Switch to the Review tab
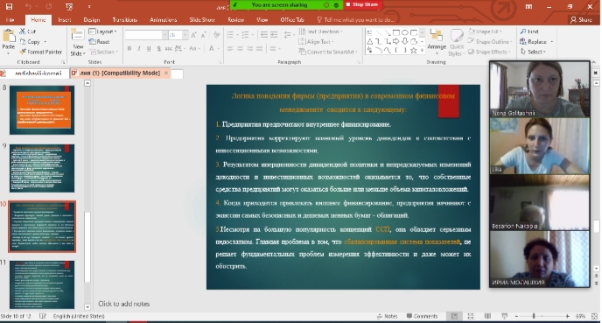This screenshot has width=602, height=323. point(235,19)
